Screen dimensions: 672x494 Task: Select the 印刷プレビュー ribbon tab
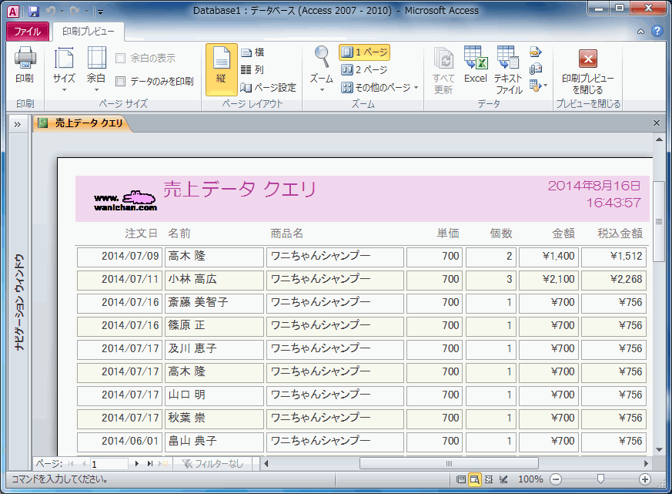[x=89, y=32]
